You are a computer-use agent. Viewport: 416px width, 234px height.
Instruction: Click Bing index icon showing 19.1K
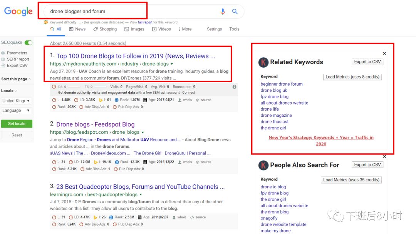tap(96, 162)
